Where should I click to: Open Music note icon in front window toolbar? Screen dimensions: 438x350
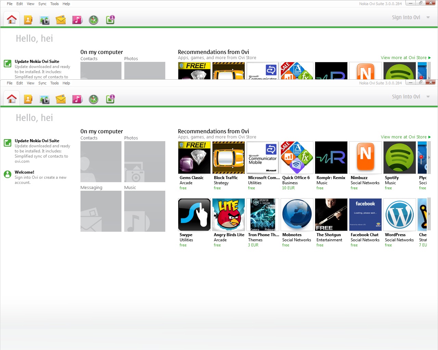(77, 99)
